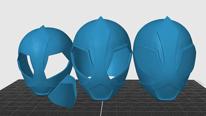Viewport: 206px width, 116px height.
Task: Select the middle helmet model
Action: click(101, 58)
